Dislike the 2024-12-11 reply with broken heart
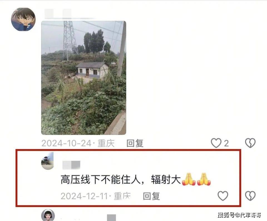 [250, 196]
